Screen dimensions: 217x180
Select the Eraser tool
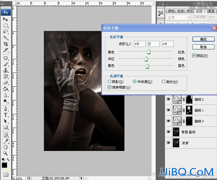click(x=6, y=83)
